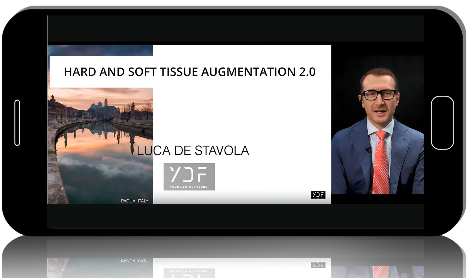
Task: Click the 'YOUR DENTAL FUTURE' tagline text
Action: 189,187
